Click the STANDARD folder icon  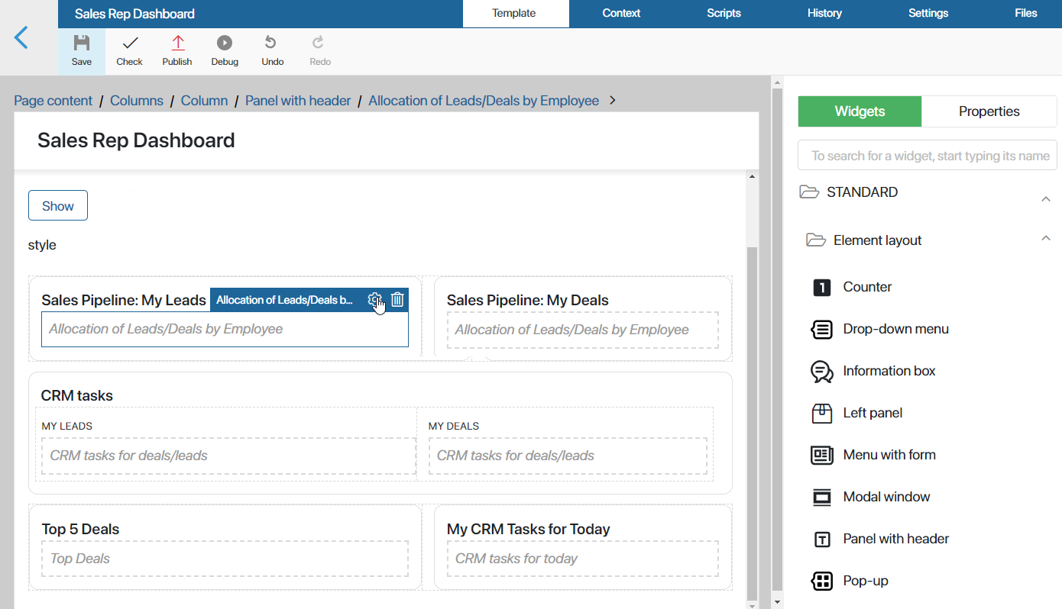tap(808, 192)
